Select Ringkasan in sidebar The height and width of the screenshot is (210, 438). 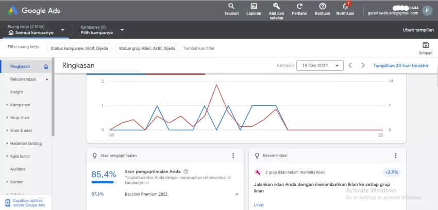tap(20, 66)
